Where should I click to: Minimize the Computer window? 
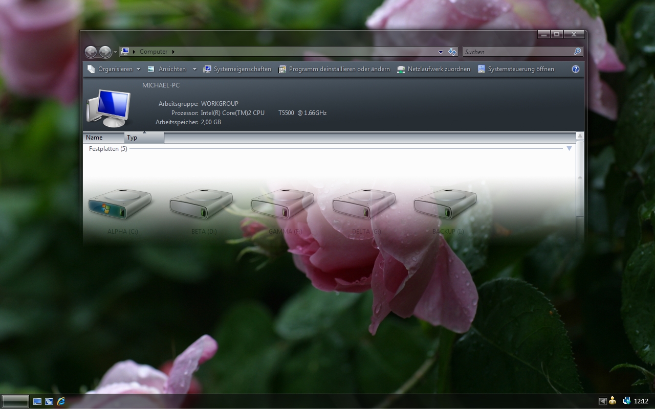pyautogui.click(x=544, y=34)
